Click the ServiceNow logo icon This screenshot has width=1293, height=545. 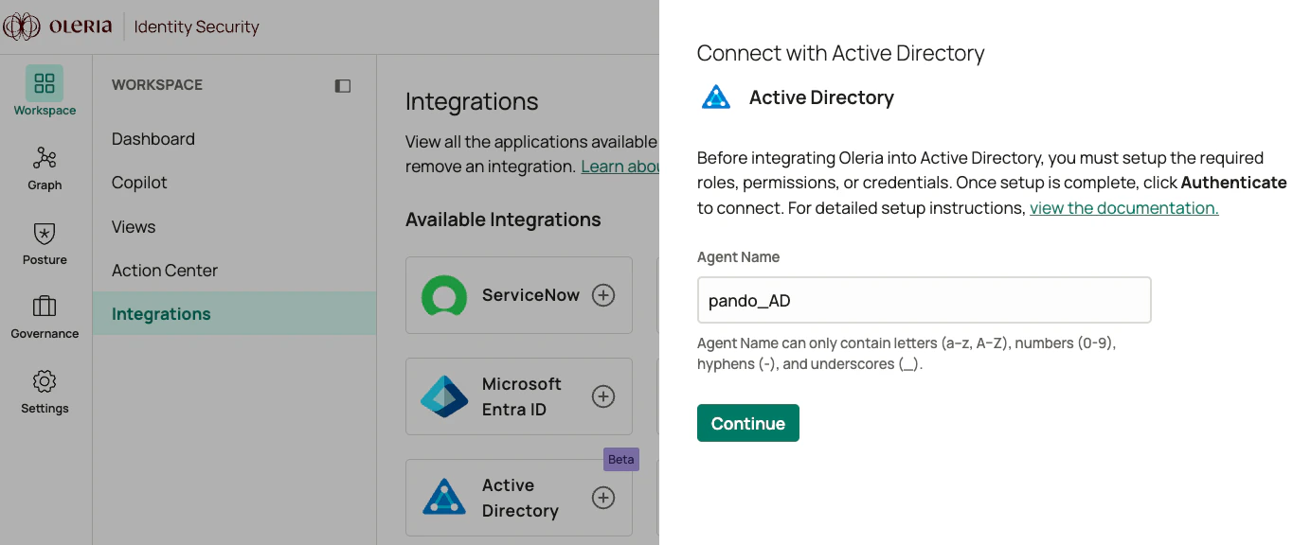(444, 295)
